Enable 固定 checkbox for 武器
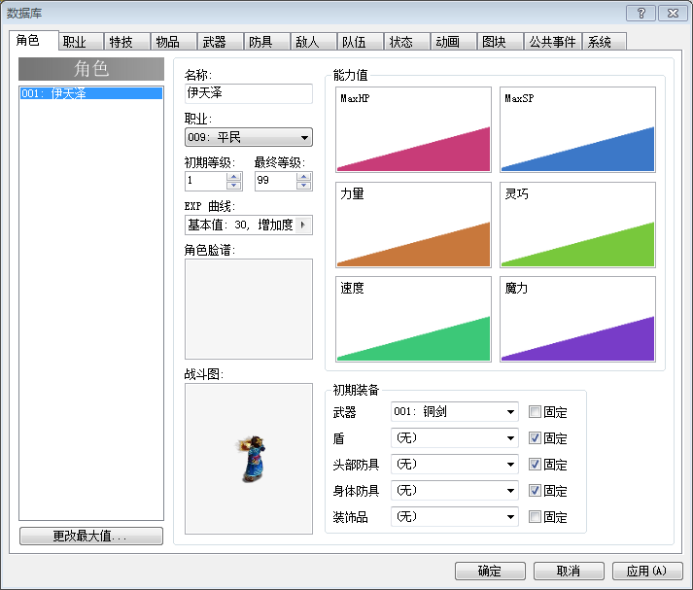Screen dimensions: 693x590 [535, 412]
